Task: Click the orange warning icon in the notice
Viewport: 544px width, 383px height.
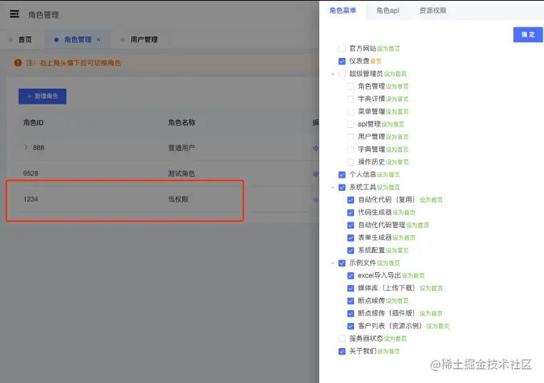Action: [x=18, y=63]
